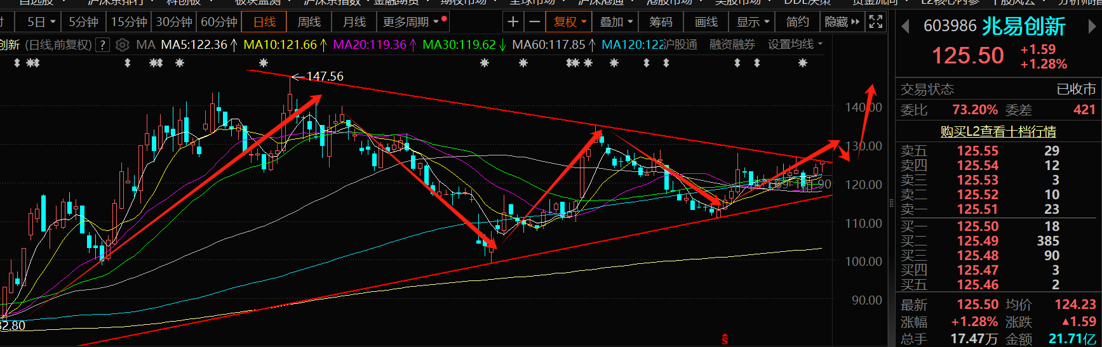Select the 卖五 125.55 ask row
This screenshot has width=1102, height=347.
click(998, 151)
